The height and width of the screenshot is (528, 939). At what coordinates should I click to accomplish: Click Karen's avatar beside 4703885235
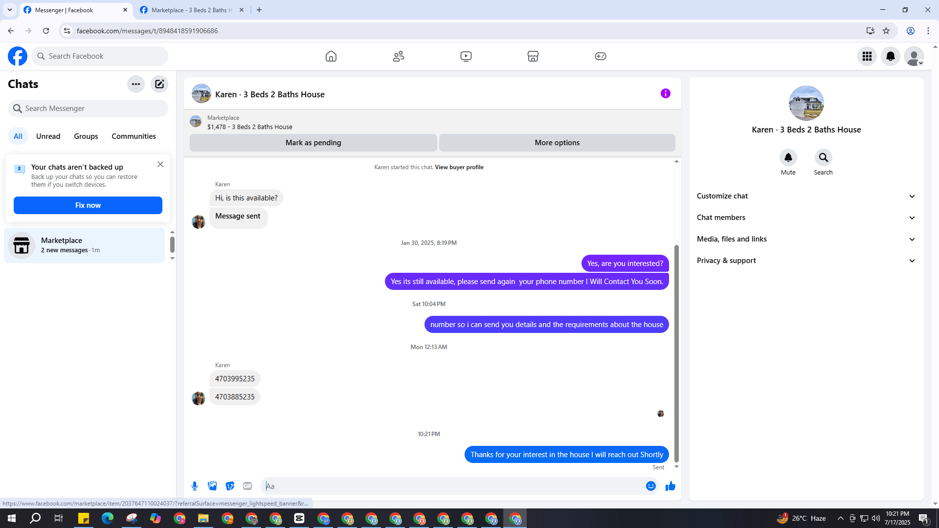199,398
